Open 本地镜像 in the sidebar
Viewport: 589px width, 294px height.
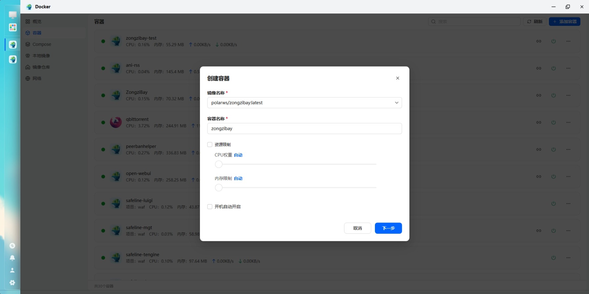[x=54, y=56]
